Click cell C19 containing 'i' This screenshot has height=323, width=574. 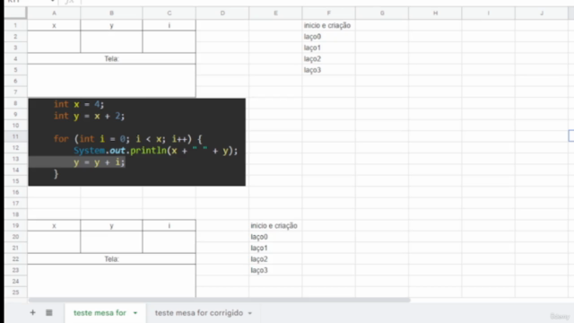click(170, 225)
